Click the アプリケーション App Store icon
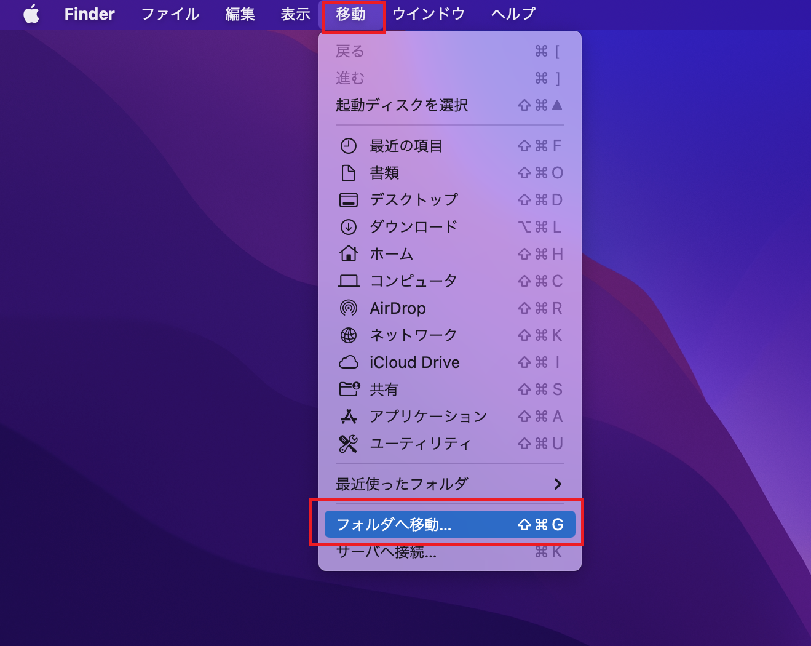Screen dimensions: 811x646 349,417
